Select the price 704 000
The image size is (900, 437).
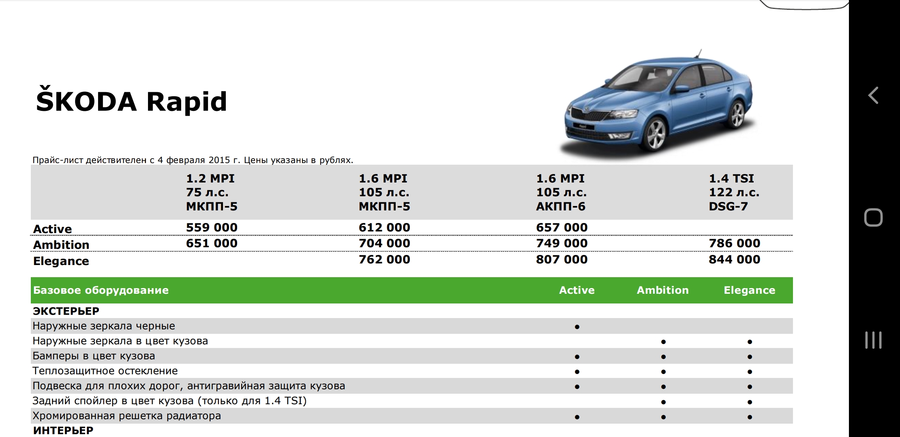(x=384, y=243)
